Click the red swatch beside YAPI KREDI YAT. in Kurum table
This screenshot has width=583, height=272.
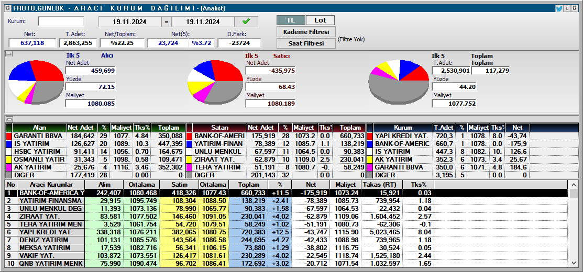(370, 136)
